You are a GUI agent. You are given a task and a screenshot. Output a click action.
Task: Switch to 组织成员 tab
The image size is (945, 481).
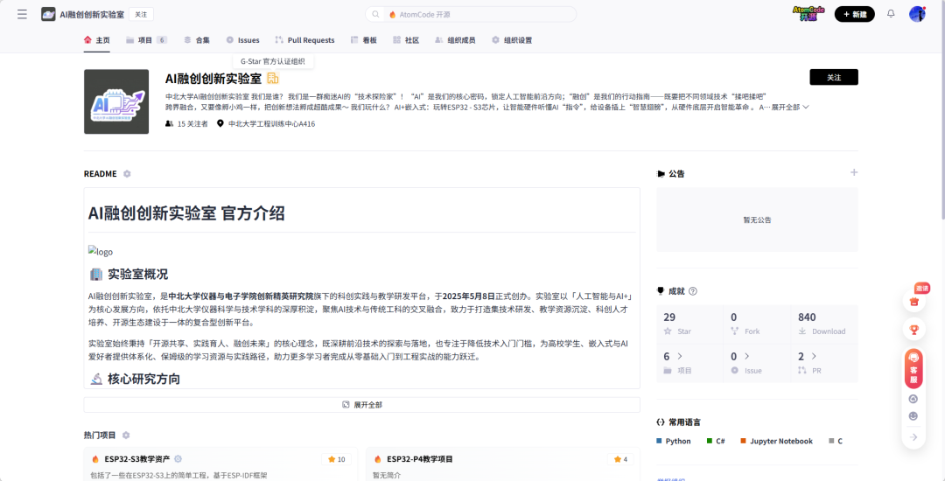(455, 40)
